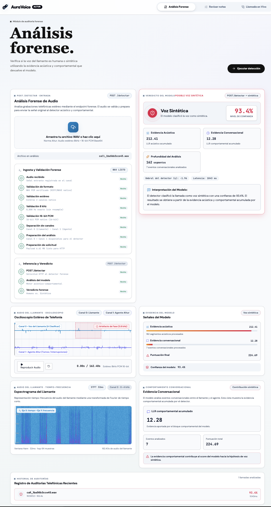Click the red shield alert icon

tap(152, 113)
